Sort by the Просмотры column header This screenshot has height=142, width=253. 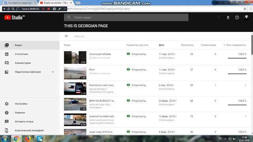click(187, 45)
